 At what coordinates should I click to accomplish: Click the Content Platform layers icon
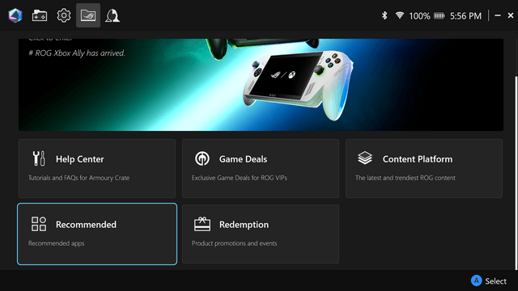point(365,158)
